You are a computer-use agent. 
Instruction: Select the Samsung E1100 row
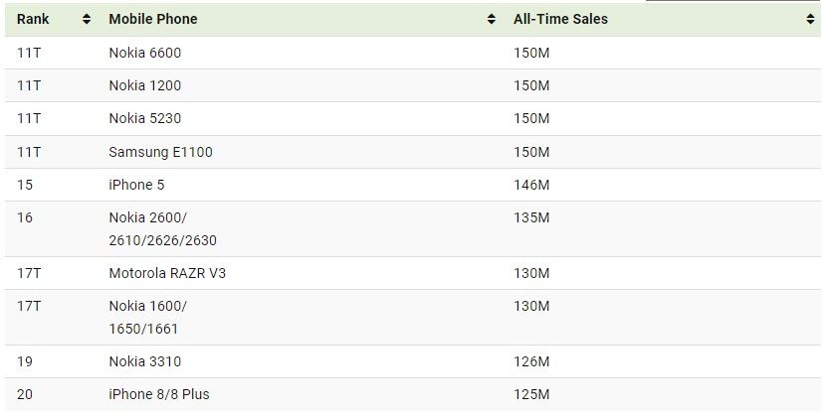click(411, 152)
